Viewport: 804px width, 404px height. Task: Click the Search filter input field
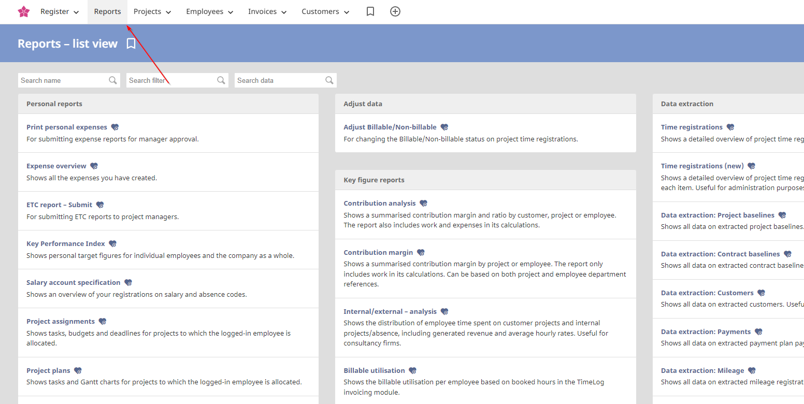[x=171, y=80]
